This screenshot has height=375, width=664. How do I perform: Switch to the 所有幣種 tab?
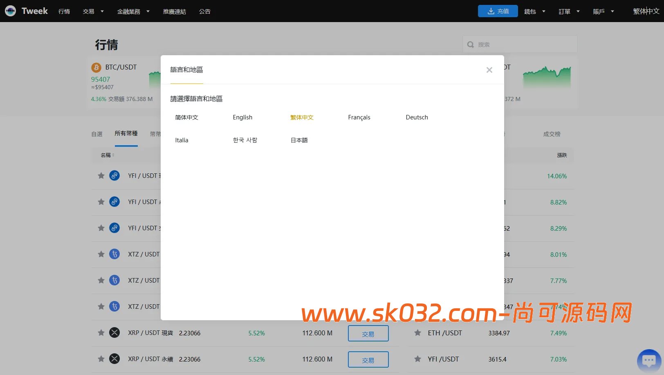click(126, 133)
